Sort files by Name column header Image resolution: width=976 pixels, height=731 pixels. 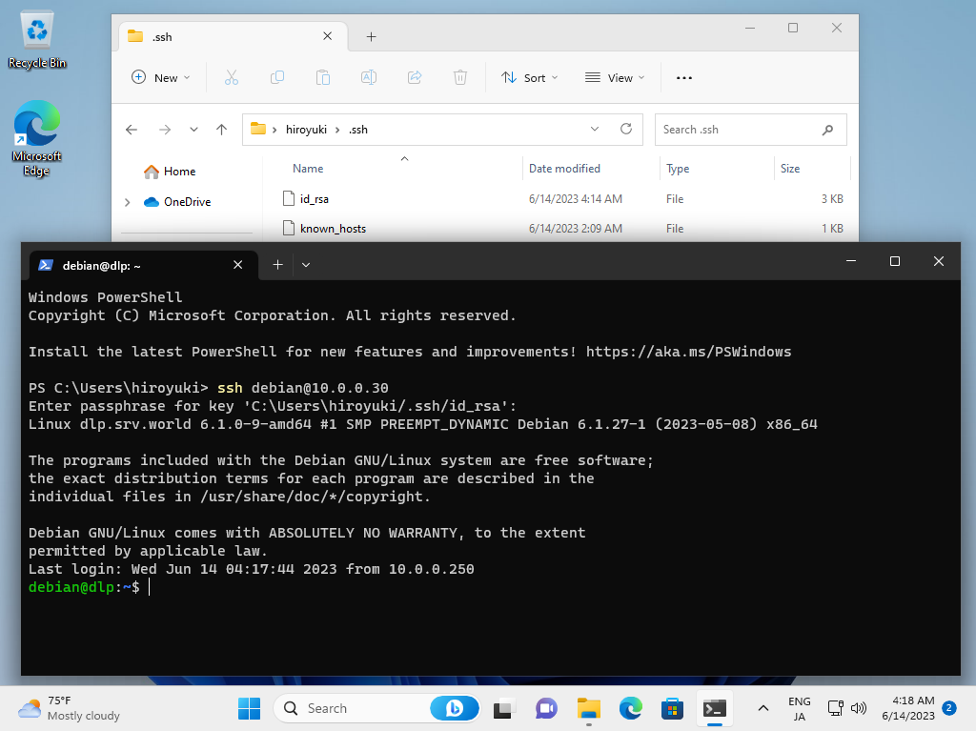(x=308, y=169)
